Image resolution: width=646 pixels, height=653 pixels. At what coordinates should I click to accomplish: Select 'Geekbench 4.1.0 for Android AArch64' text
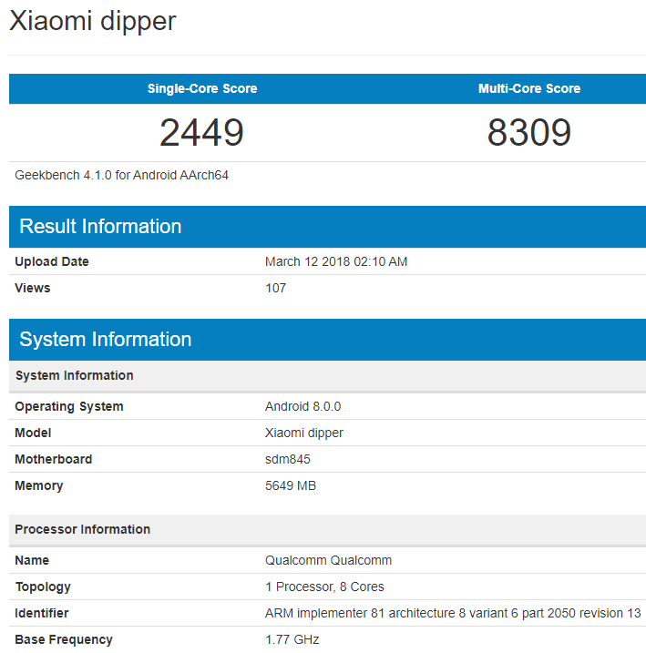pos(121,175)
